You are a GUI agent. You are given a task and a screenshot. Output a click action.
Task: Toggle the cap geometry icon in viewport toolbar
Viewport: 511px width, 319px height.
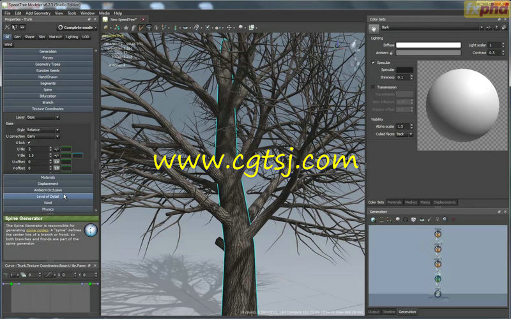pyautogui.click(x=149, y=27)
